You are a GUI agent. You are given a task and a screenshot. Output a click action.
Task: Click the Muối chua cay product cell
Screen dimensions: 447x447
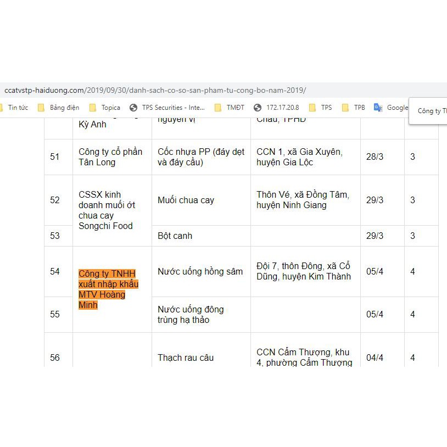186,200
